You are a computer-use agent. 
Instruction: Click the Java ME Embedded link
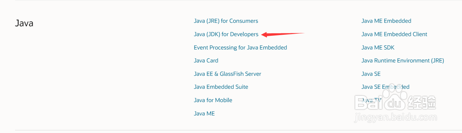click(x=386, y=21)
